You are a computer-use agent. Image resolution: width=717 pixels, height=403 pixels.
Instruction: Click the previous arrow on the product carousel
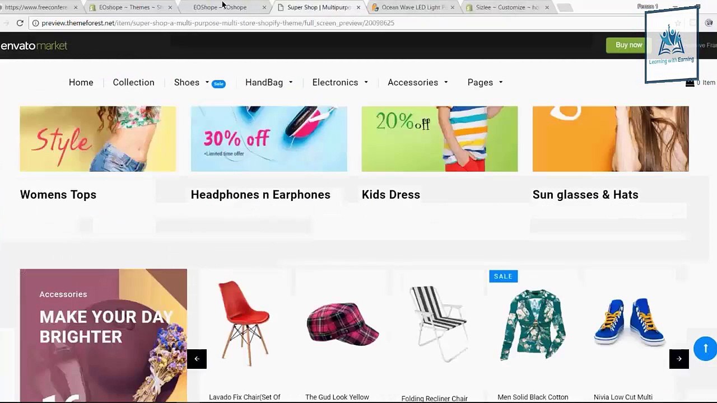(x=197, y=359)
